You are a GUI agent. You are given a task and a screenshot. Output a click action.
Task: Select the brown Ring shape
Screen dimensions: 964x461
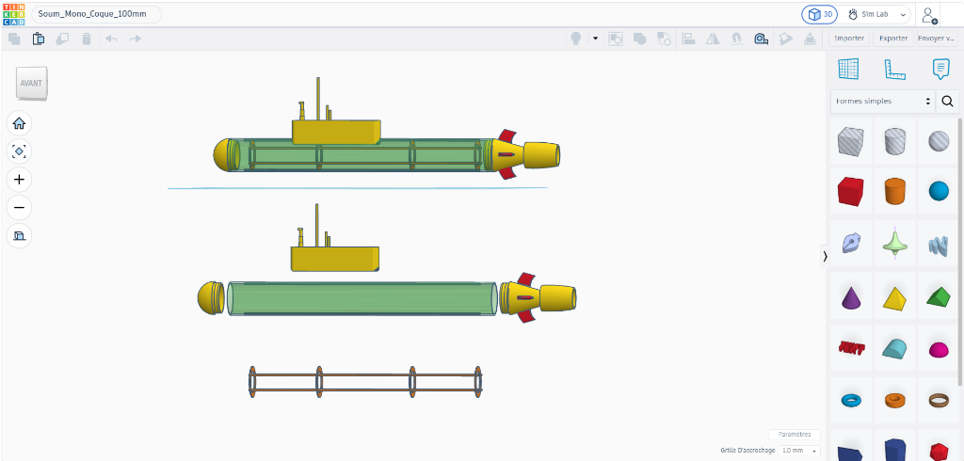coord(939,401)
